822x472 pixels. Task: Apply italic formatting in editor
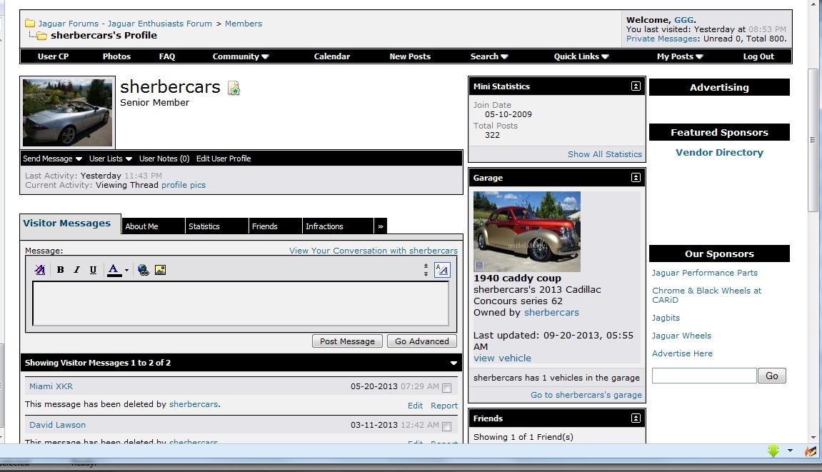point(76,270)
